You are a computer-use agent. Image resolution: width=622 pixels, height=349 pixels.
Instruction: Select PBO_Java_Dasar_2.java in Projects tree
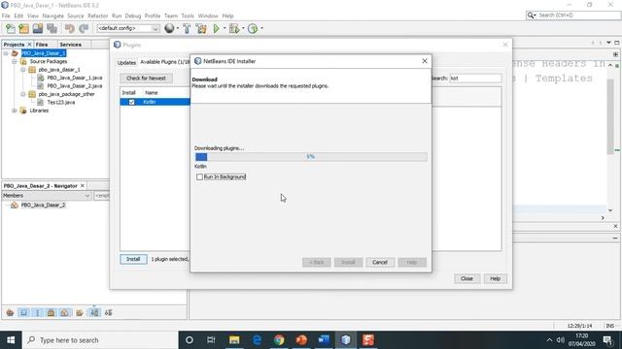75,86
